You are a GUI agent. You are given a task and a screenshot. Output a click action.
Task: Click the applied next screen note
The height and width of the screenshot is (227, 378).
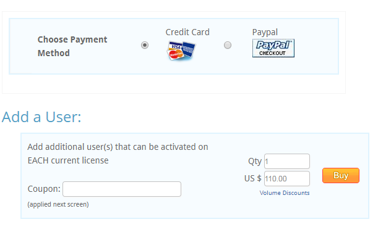coord(58,204)
